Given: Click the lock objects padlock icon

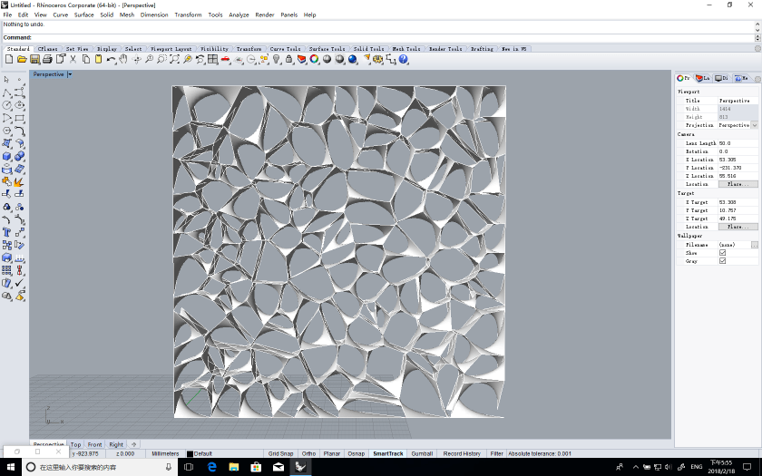Looking at the screenshot, I should (x=288, y=59).
